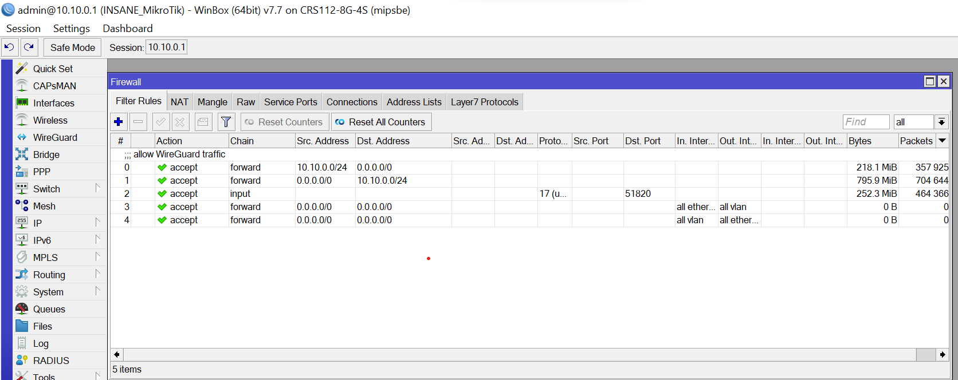Close the Firewall window

click(x=943, y=82)
